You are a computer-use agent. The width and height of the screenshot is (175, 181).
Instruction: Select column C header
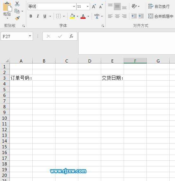click(x=67, y=61)
